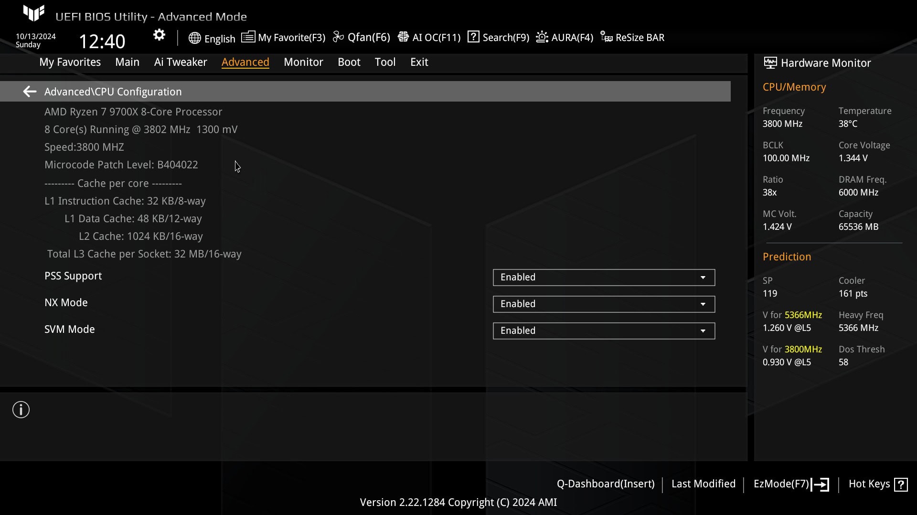Screen dimensions: 917x515
Task: View Last Modified BIOS changes
Action: click(703, 484)
